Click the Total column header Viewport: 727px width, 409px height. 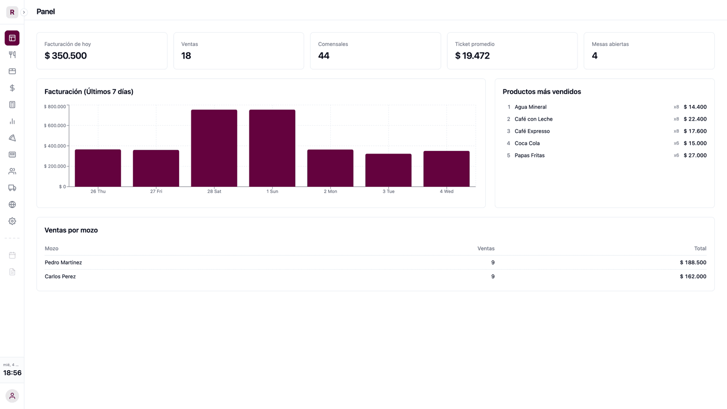700,248
